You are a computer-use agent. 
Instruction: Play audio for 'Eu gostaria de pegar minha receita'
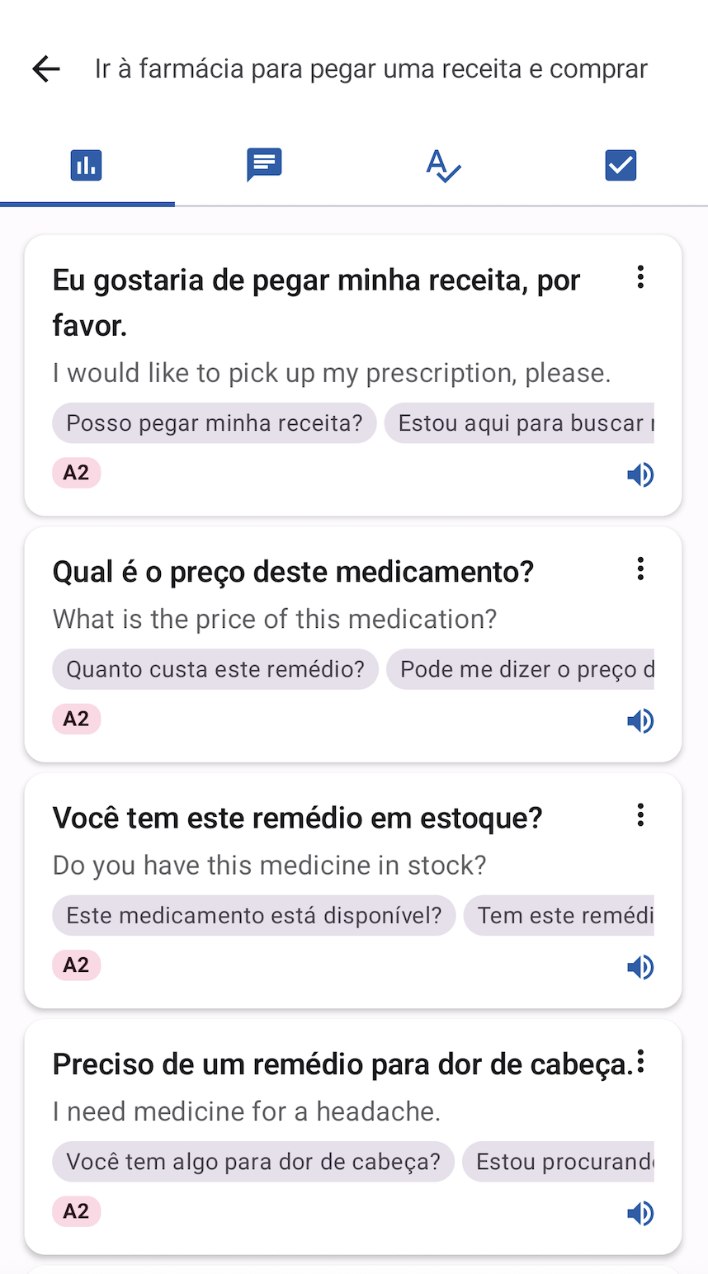pyautogui.click(x=640, y=475)
